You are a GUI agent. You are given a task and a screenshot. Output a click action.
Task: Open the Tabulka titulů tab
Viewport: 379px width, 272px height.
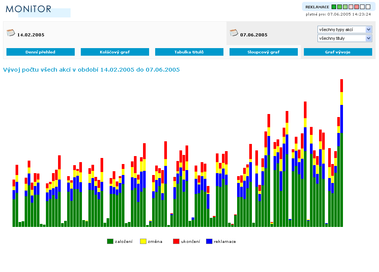click(189, 52)
